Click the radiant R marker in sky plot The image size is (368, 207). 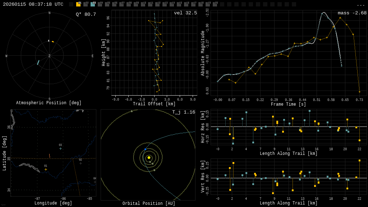pyautogui.click(x=49, y=41)
